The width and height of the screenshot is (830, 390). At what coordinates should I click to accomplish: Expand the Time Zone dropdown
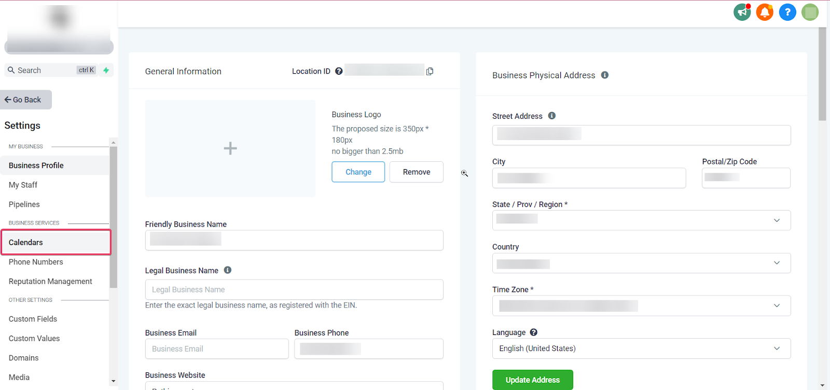click(x=641, y=305)
